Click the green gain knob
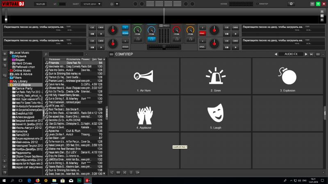Viewport: 328px width, 184px height. tap(137, 30)
